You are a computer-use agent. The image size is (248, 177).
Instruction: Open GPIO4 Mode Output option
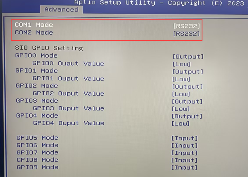tap(187, 116)
